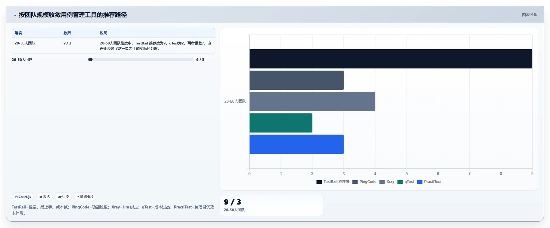Click the 9 / 3 data card
The height and width of the screenshot is (228, 550).
pyautogui.click(x=272, y=205)
